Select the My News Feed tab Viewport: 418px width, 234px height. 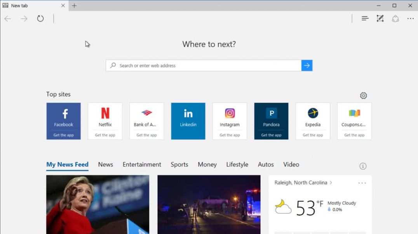tap(67, 165)
